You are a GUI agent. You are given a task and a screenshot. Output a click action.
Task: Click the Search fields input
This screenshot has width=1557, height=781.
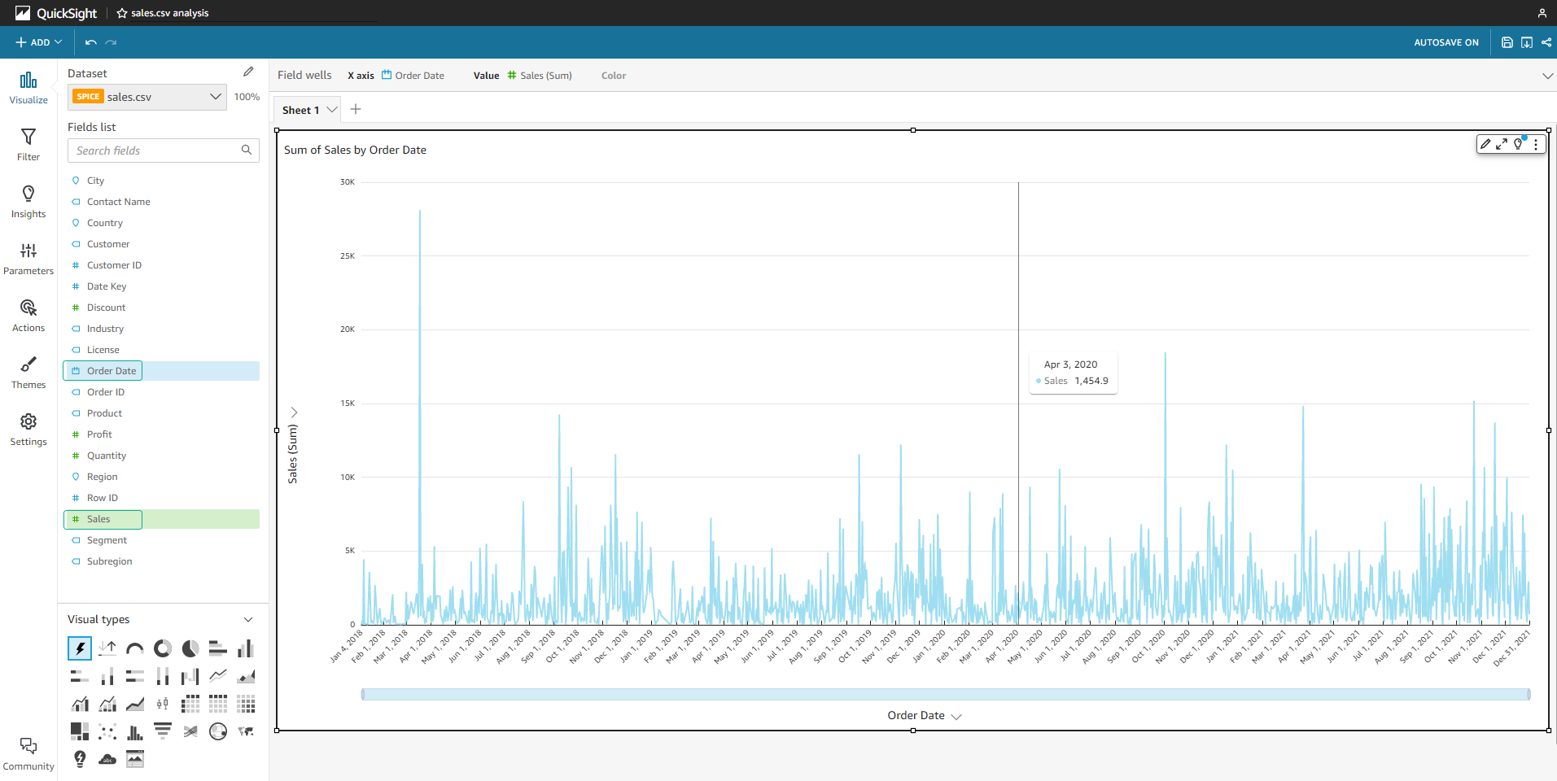[163, 151]
